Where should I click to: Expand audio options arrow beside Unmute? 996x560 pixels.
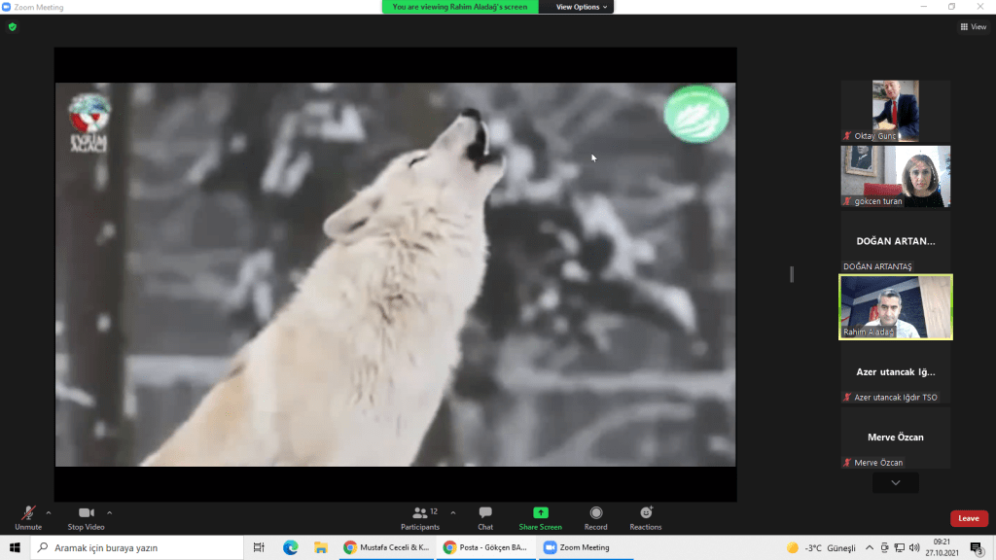coord(49,512)
